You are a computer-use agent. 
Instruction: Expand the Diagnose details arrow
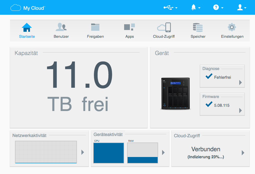[x=241, y=82]
